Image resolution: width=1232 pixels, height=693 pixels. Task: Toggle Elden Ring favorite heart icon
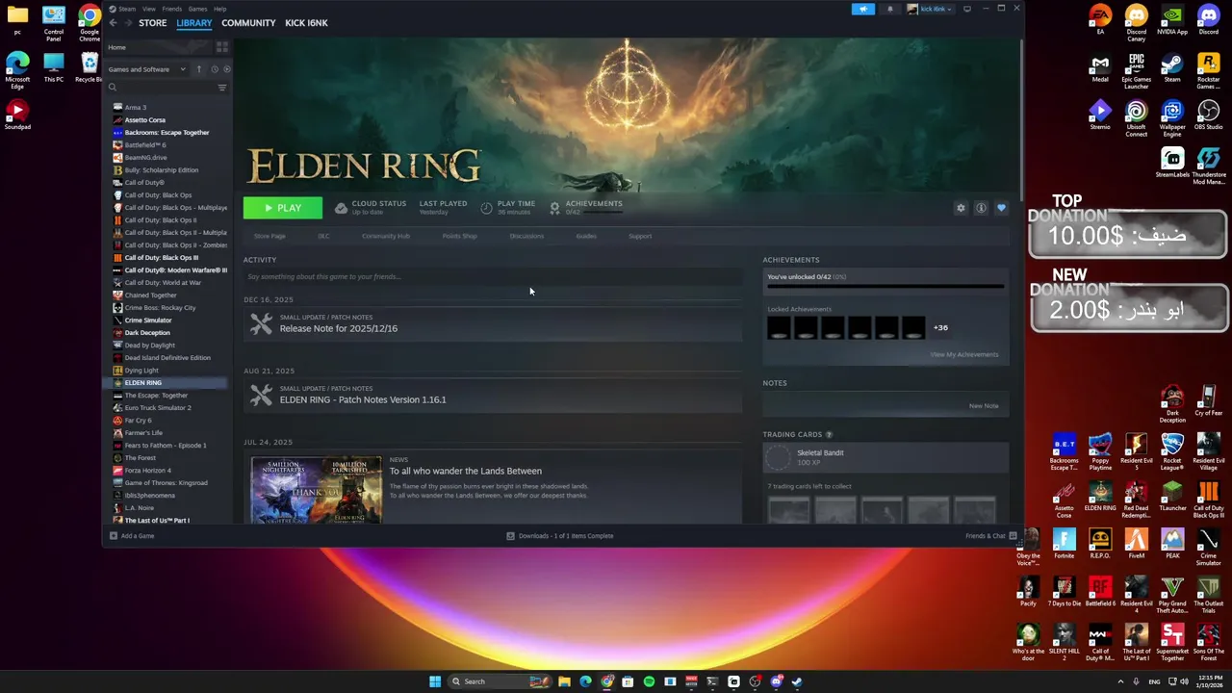(x=1001, y=208)
